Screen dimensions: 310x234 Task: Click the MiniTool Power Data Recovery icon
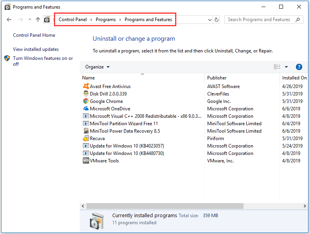(86, 131)
